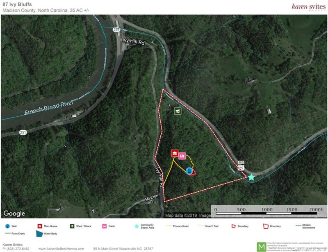This screenshot has height=252, width=328.
Task: Click the upper Ivy Hill Rd label
Action: click(134, 41)
